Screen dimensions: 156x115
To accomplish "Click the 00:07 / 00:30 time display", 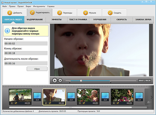I will pyautogui.click(x=145, y=81).
